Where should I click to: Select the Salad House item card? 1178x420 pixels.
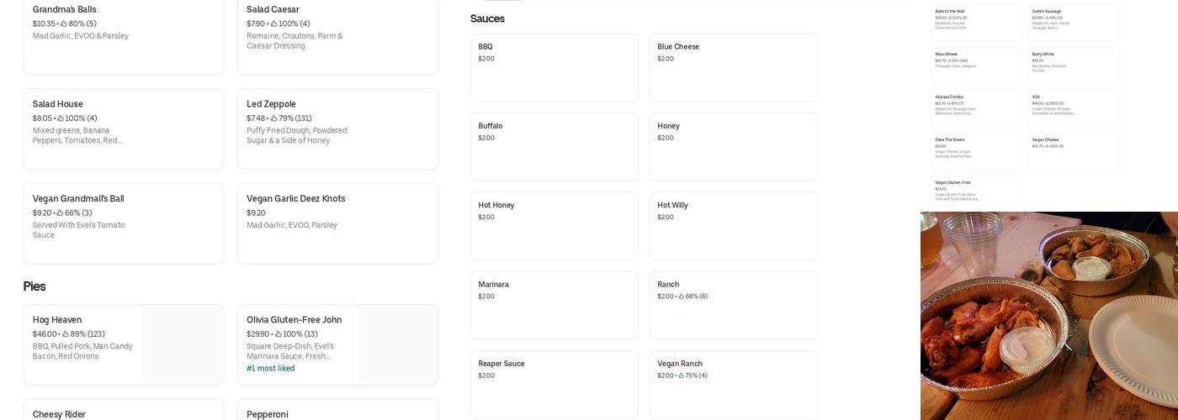click(x=123, y=129)
